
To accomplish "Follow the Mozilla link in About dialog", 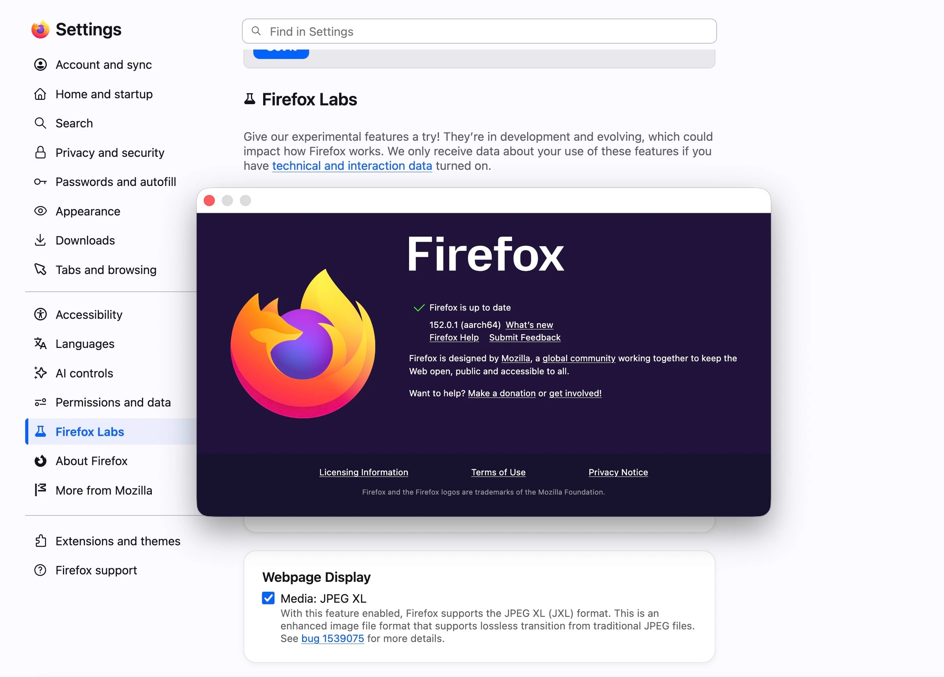I will click(515, 358).
